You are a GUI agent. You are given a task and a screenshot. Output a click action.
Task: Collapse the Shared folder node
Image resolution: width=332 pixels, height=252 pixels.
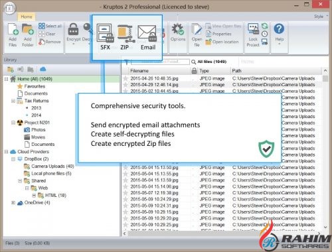[20, 181]
